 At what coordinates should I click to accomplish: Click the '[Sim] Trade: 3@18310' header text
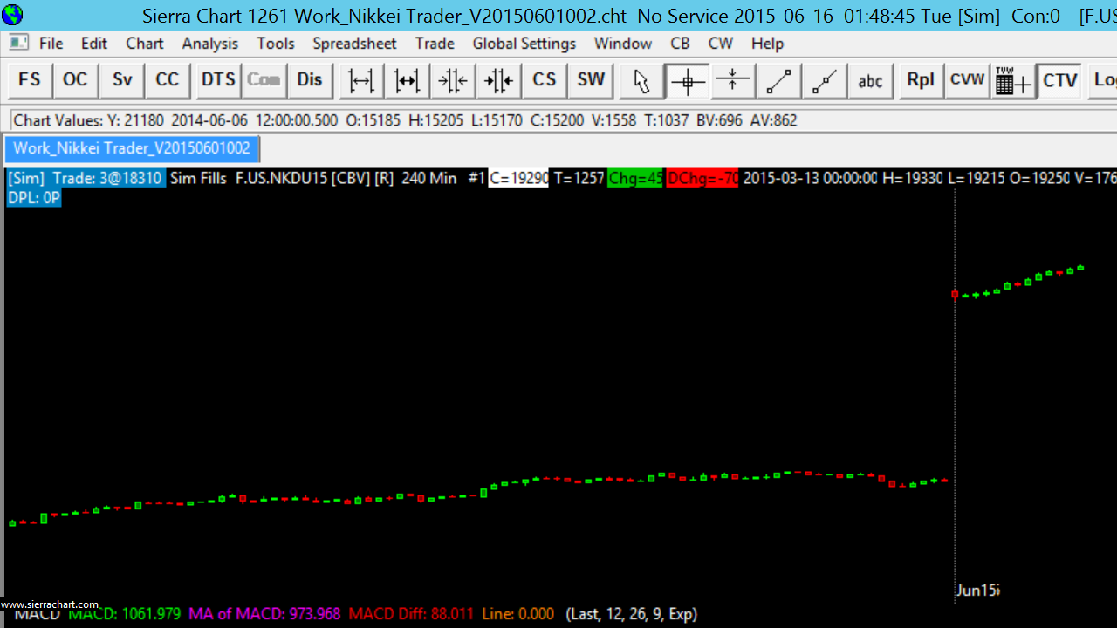pos(86,178)
